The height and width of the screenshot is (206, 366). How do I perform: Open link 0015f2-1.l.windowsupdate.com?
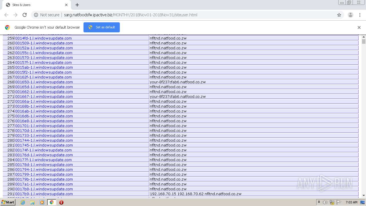(x=43, y=72)
